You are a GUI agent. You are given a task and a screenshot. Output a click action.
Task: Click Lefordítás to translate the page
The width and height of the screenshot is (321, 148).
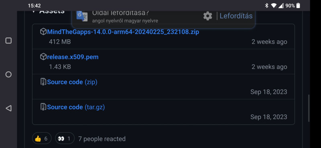tap(236, 16)
